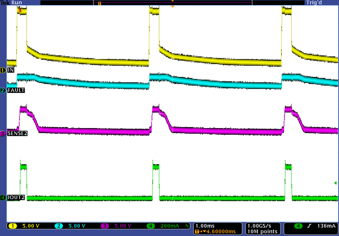339x236 pixels.
Task: Click the channel 4 marker next to IOUT2
Action: pyautogui.click(x=3, y=198)
